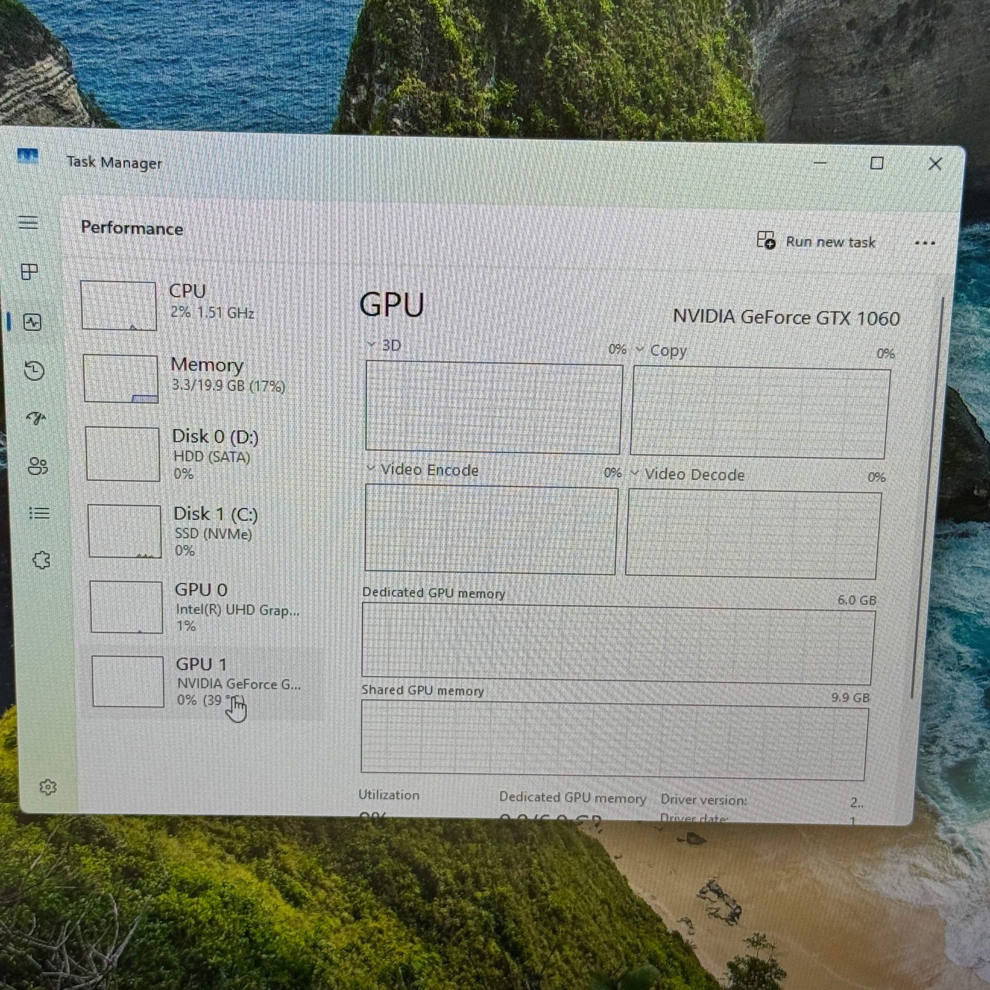
Task: Open the hamburger navigation menu
Action: pos(28,222)
